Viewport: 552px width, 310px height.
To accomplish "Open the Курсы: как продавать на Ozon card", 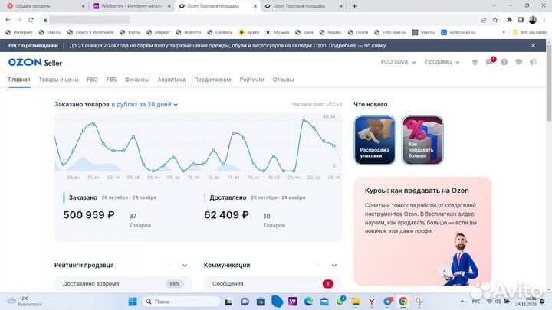I will tap(422, 231).
